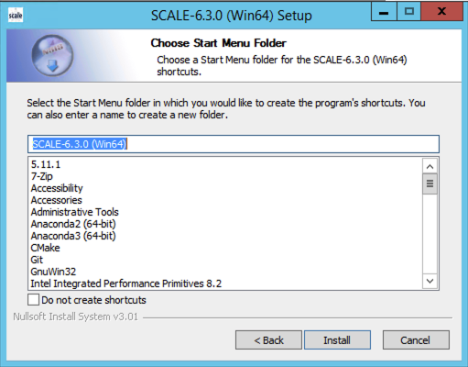Click the Start Menu folder name field
The height and width of the screenshot is (367, 468).
(x=234, y=144)
